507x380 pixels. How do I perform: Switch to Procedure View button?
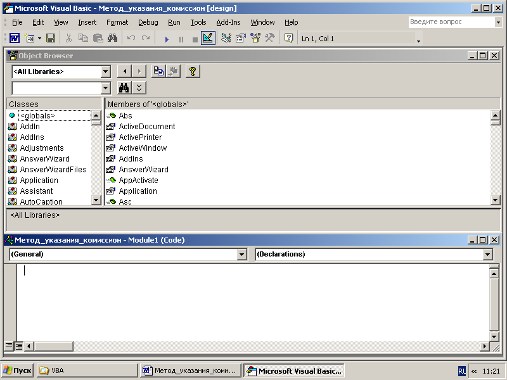coord(9,346)
